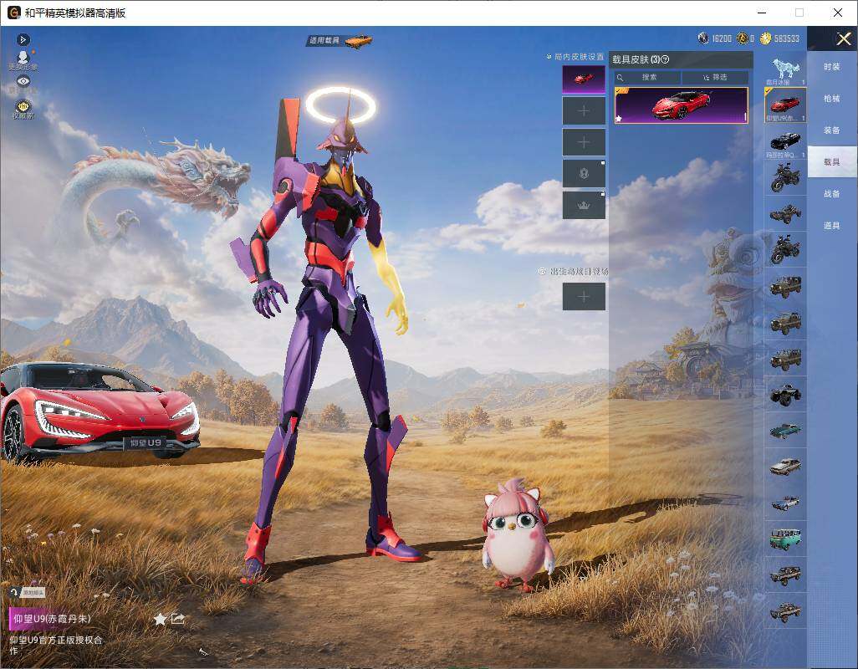Toggle the eye visibility icon

point(23,82)
